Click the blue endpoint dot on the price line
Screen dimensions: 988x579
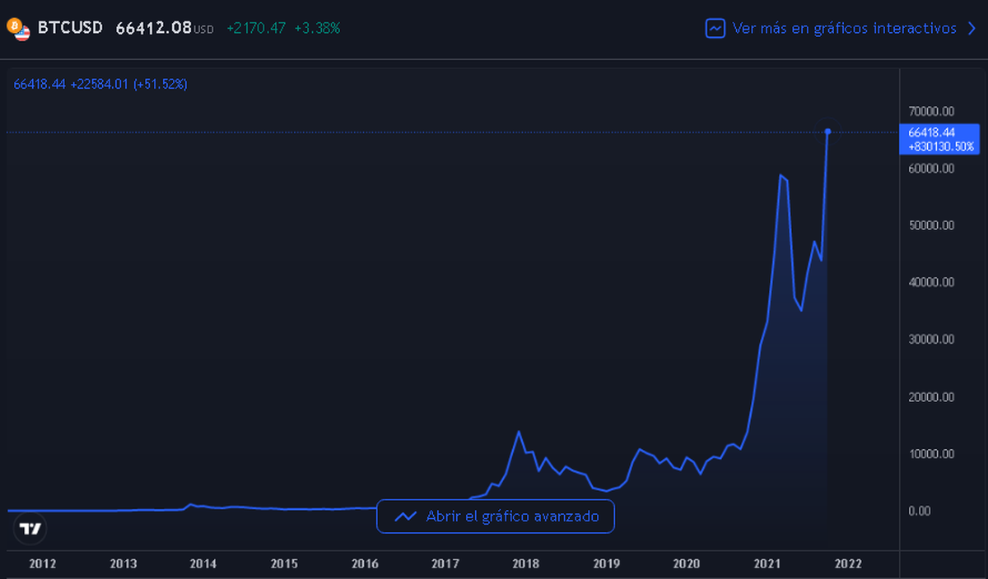click(827, 132)
